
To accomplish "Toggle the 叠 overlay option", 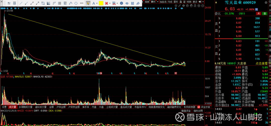I will coord(181,2).
